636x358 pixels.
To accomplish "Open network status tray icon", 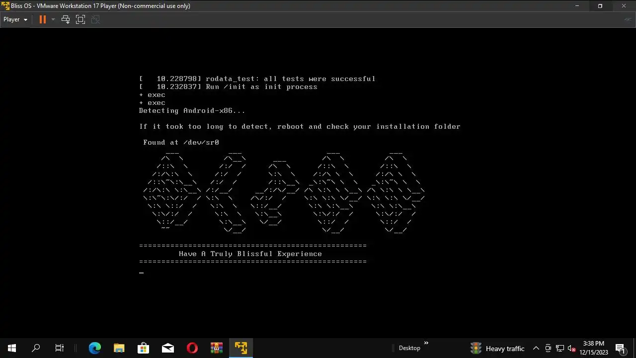I will pos(560,348).
